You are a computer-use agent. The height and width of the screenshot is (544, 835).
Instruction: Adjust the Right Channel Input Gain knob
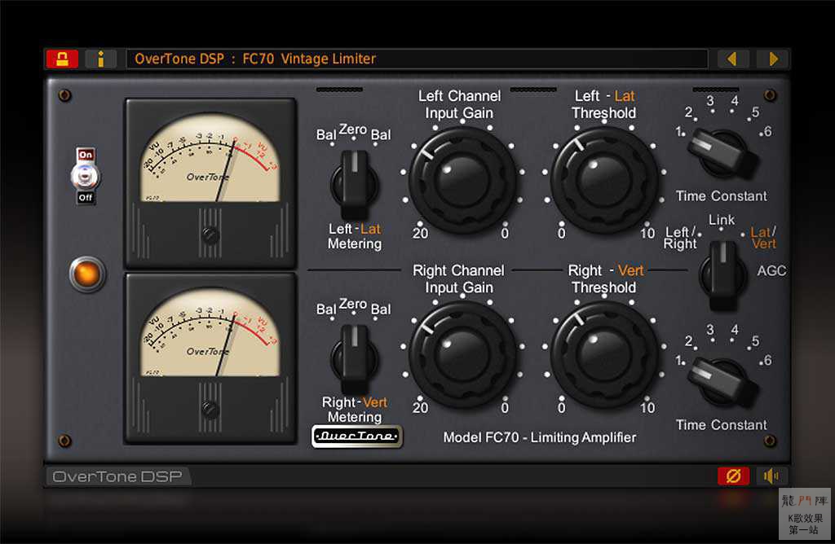pos(462,353)
